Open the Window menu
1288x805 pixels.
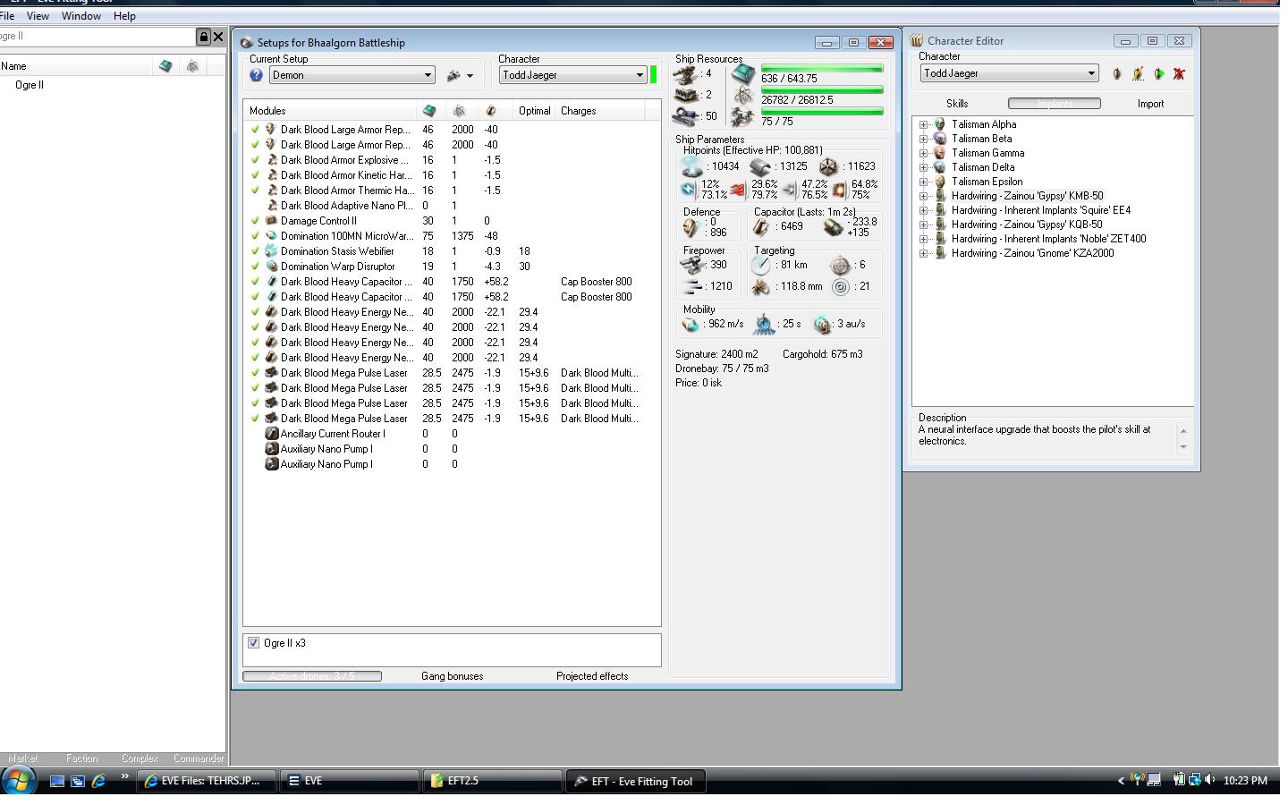81,16
